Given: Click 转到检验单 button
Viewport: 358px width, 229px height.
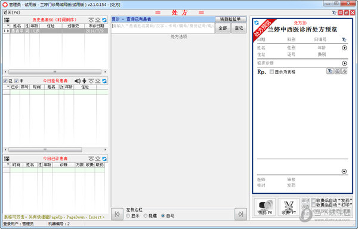Looking at the screenshot, I should tap(230, 19).
